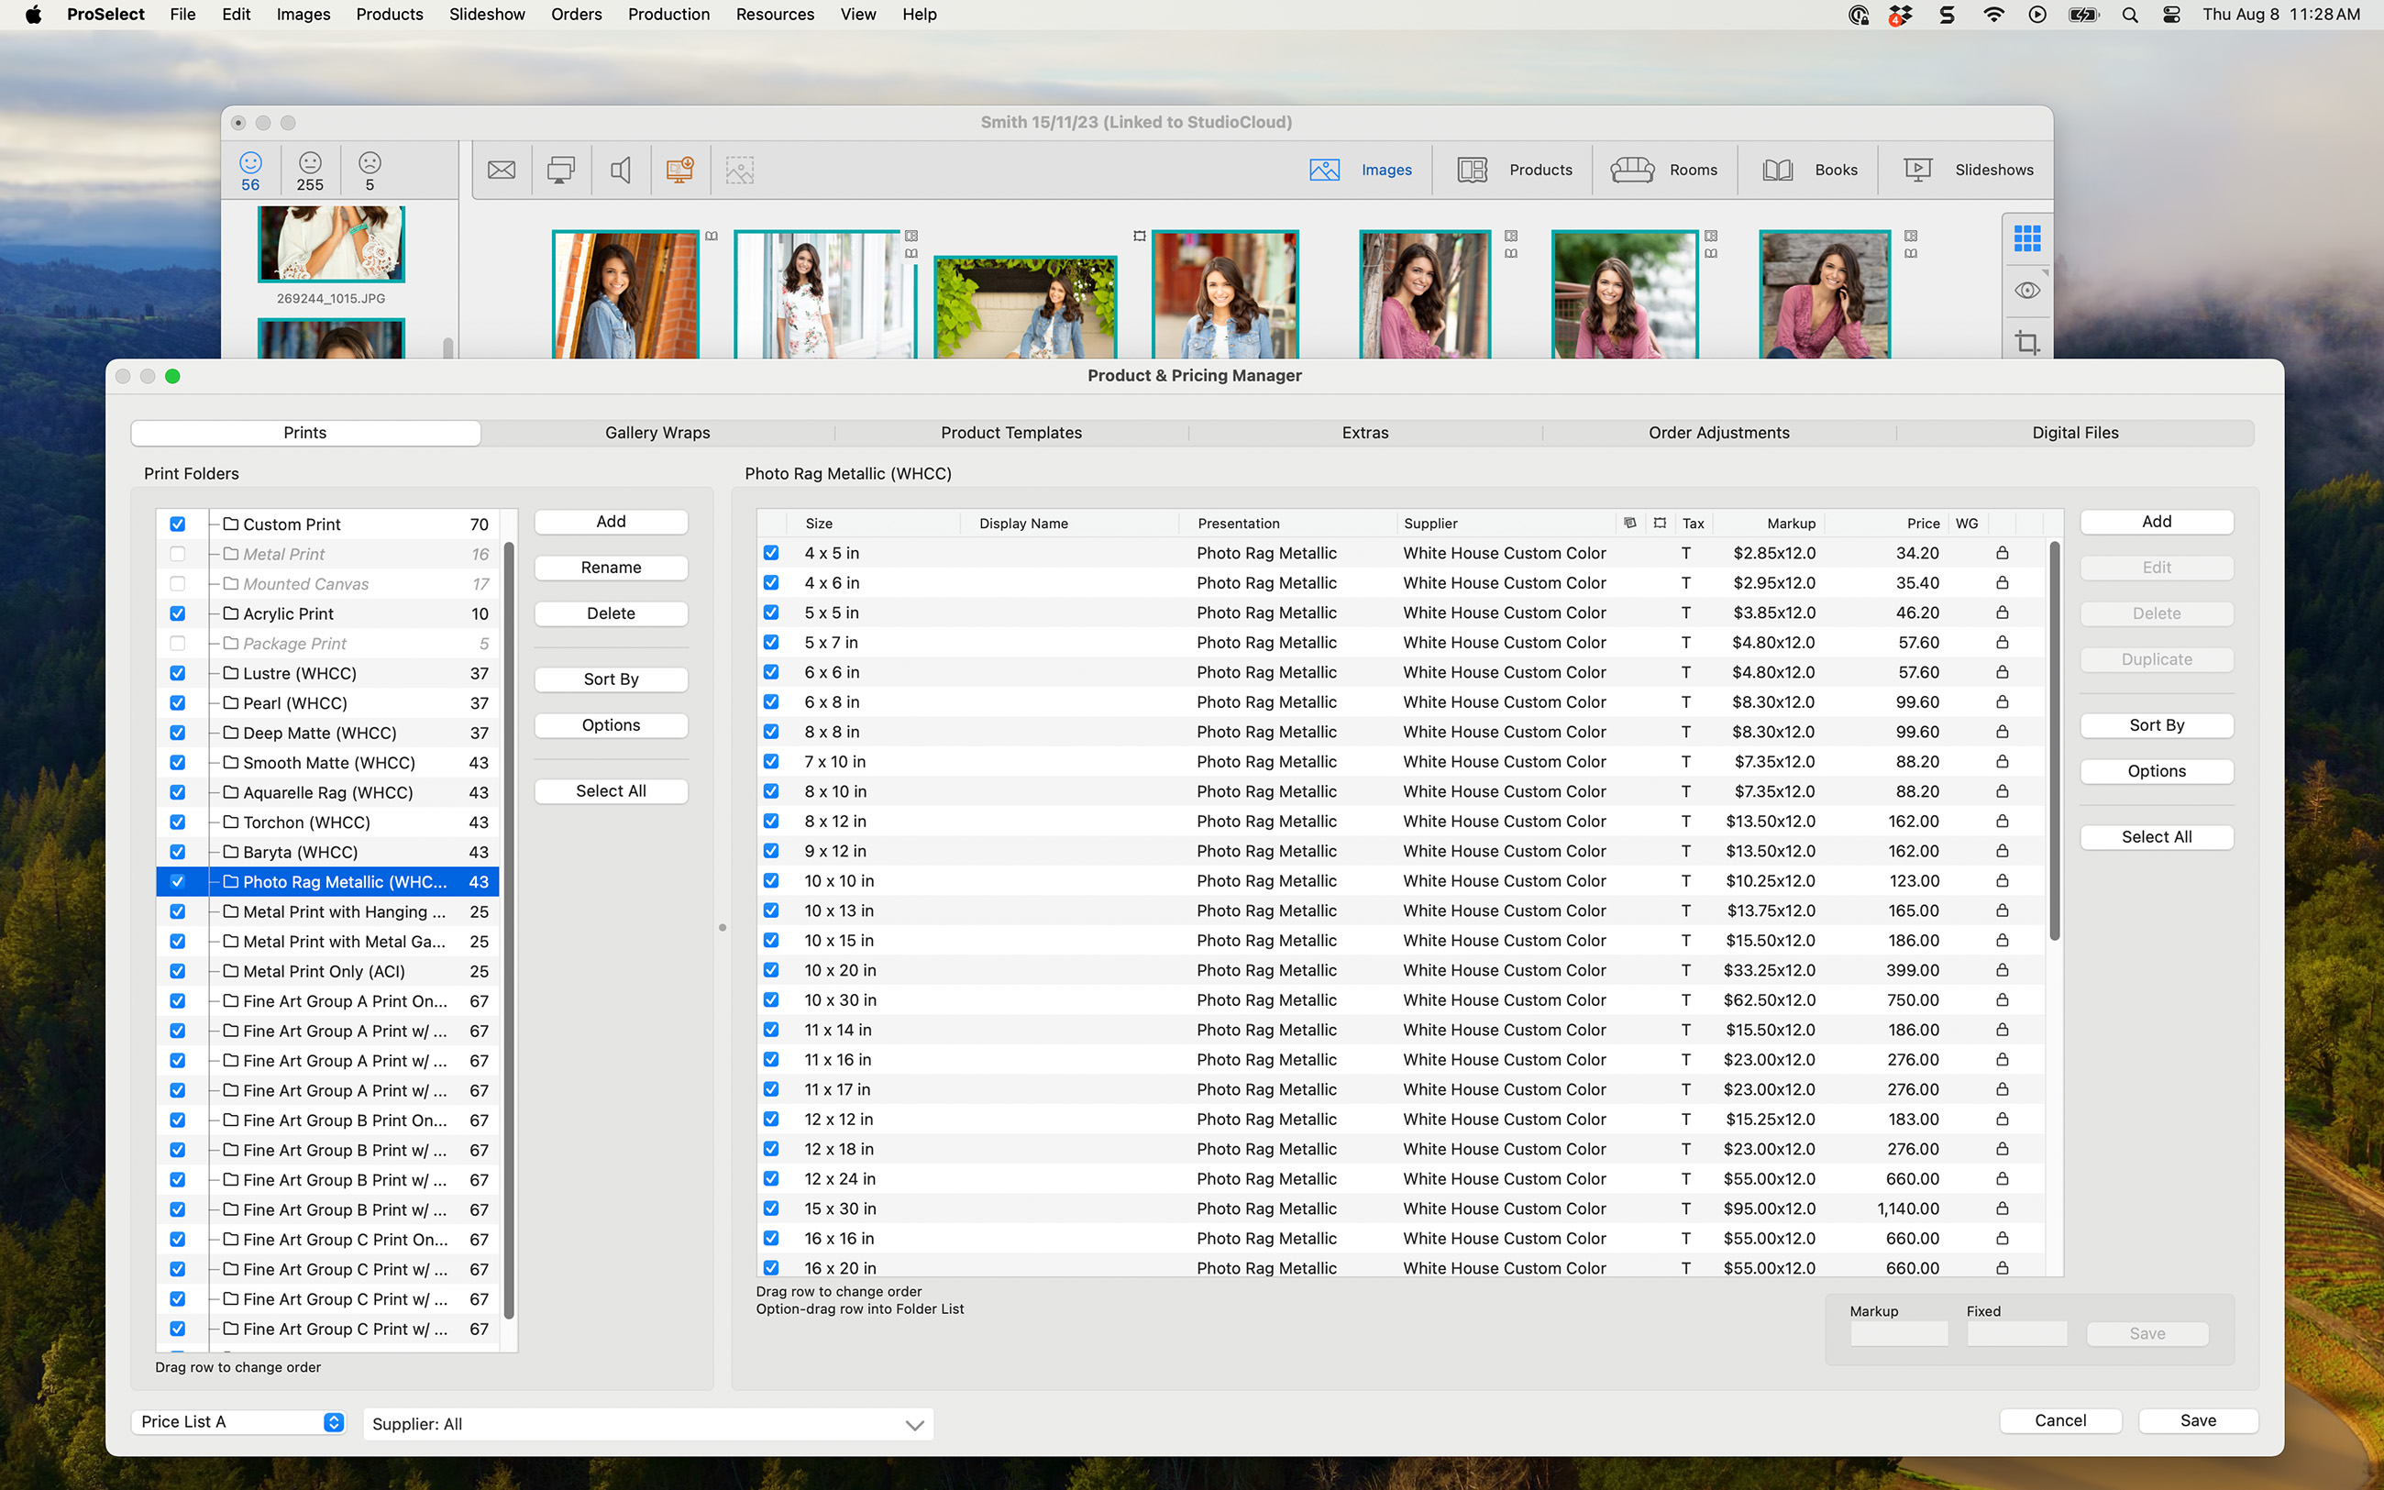2384x1490 pixels.
Task: Open the Rooms view sofa icon
Action: point(1631,170)
